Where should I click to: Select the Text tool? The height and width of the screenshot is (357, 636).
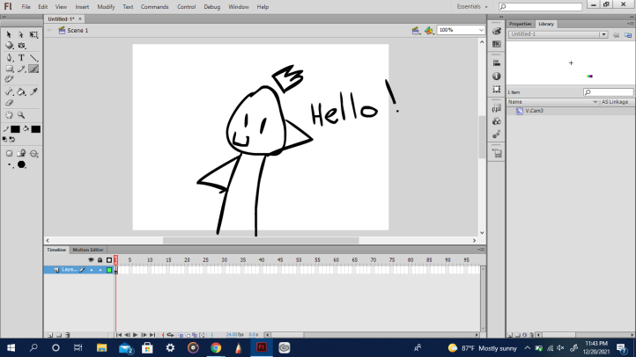(21, 57)
